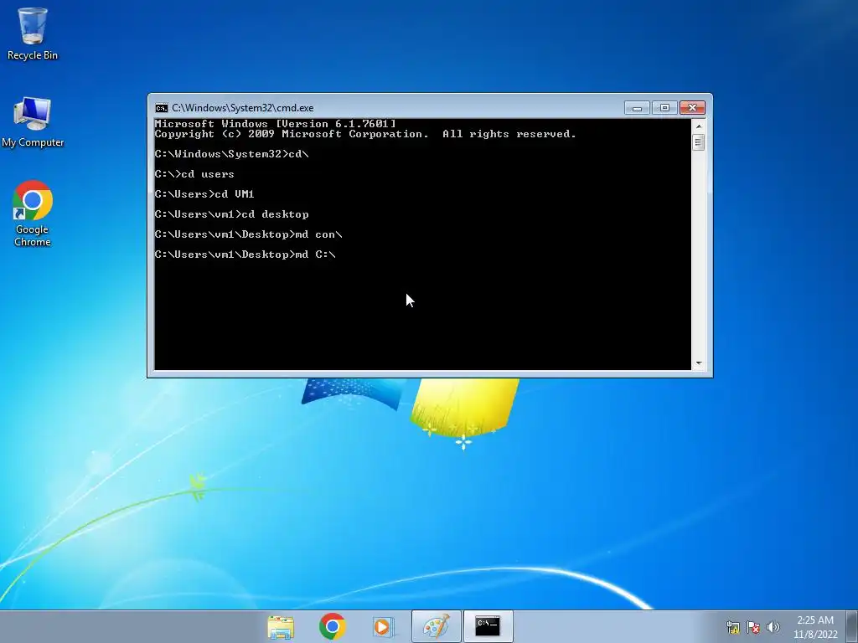Open File Explorer from the taskbar
Screen dimensions: 858x643
pos(281,626)
